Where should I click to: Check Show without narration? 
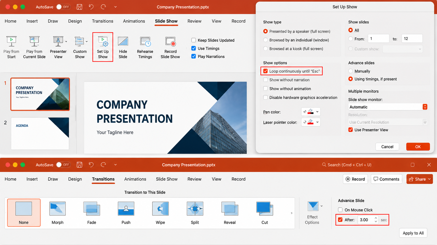(266, 80)
